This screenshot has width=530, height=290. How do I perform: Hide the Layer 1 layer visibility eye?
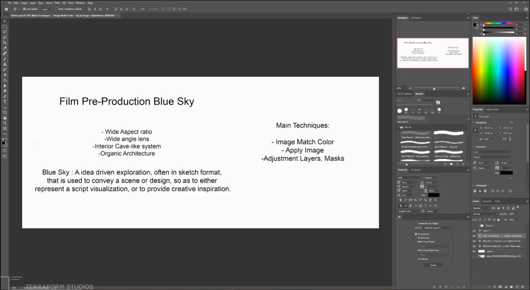474,251
